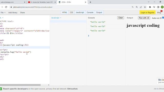This screenshot has width=164, height=92.
Task: Click the Console panel title label
Action: point(91,18)
